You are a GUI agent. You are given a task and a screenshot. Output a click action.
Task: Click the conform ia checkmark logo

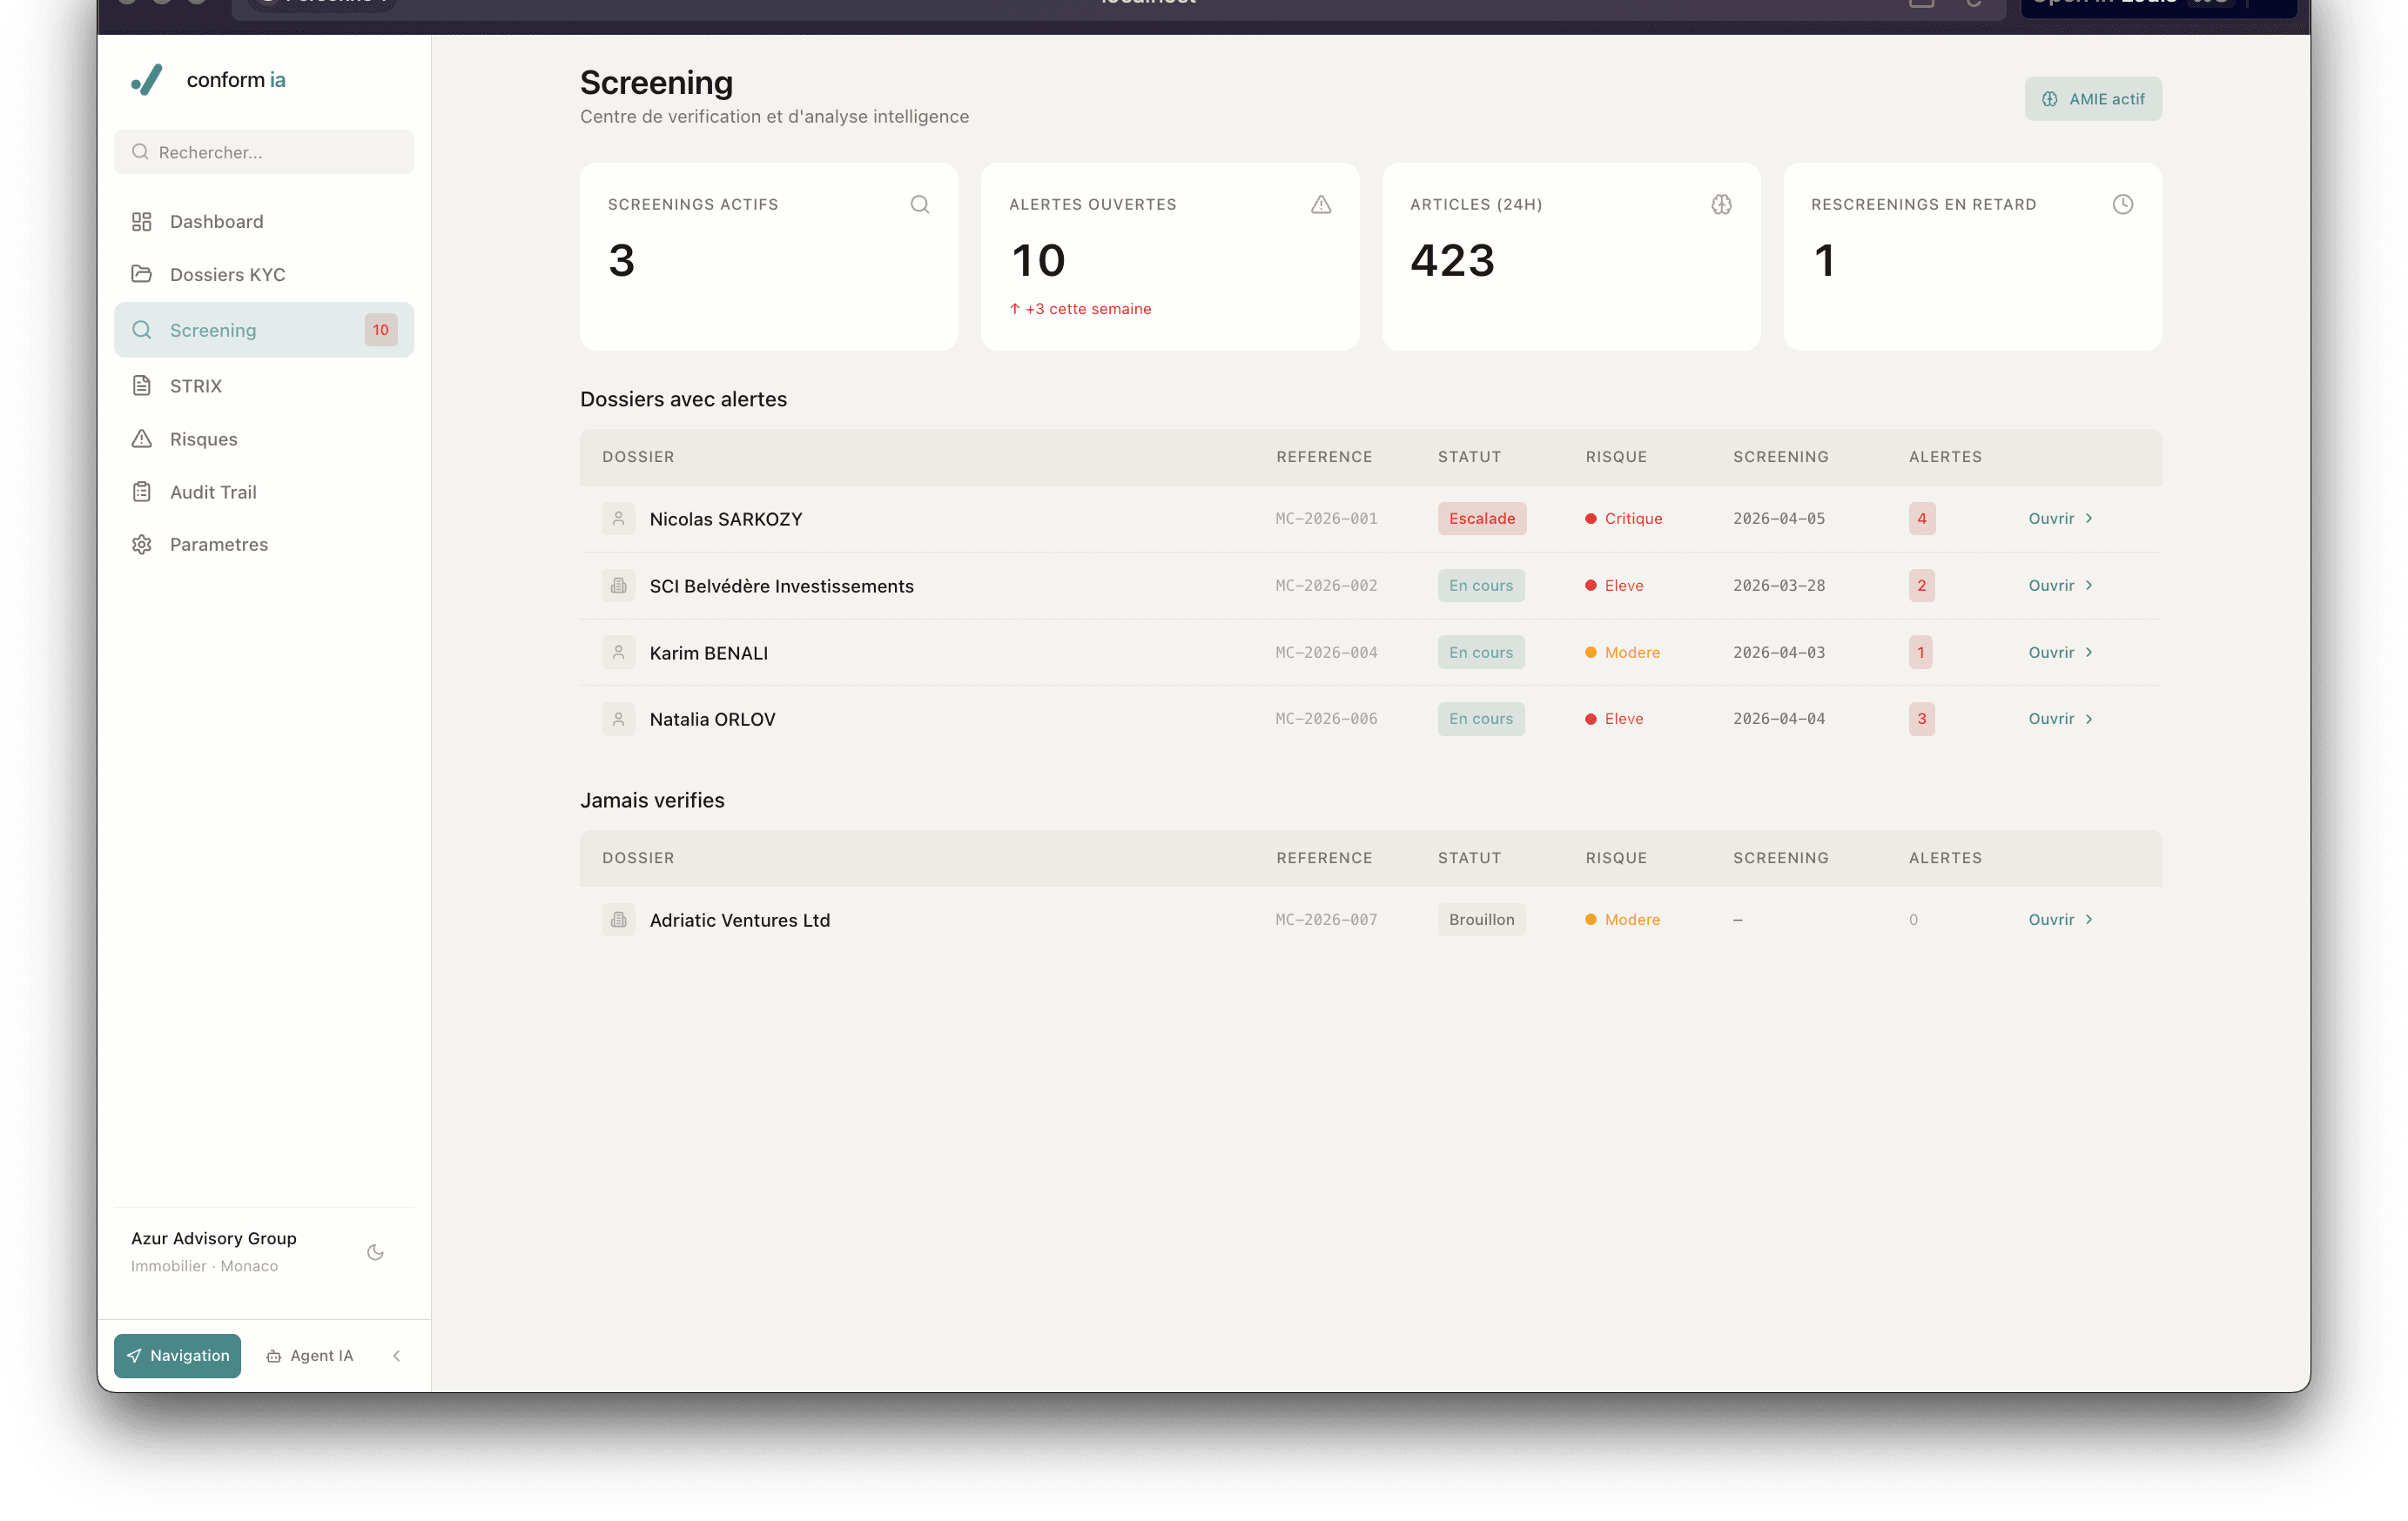[x=147, y=80]
